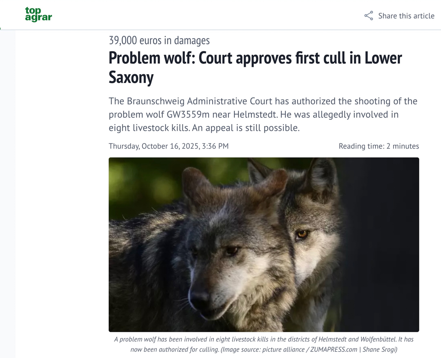Click the wolf photo in the article
Screen dimensions: 441x358
click(x=263, y=244)
